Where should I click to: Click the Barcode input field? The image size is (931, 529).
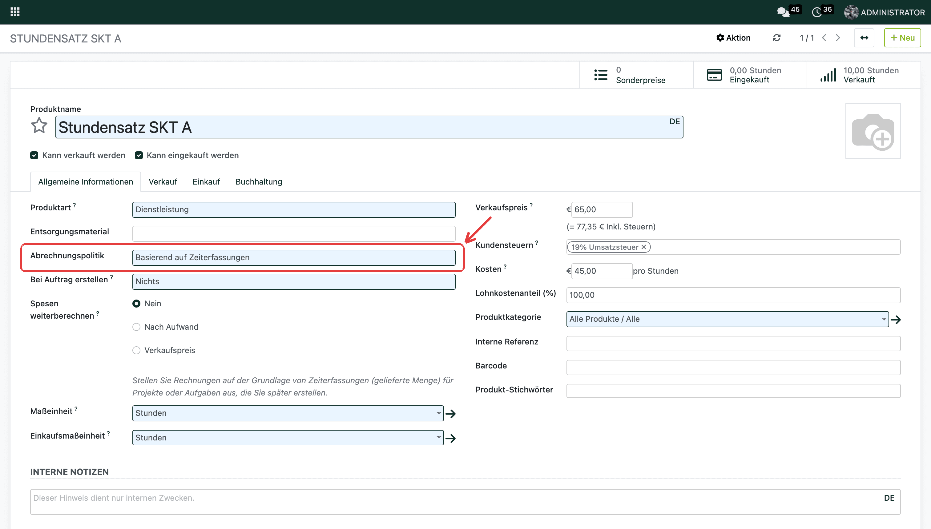pos(733,367)
